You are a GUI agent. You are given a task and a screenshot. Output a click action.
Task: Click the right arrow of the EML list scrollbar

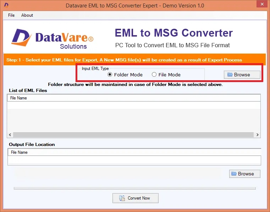coord(257,135)
